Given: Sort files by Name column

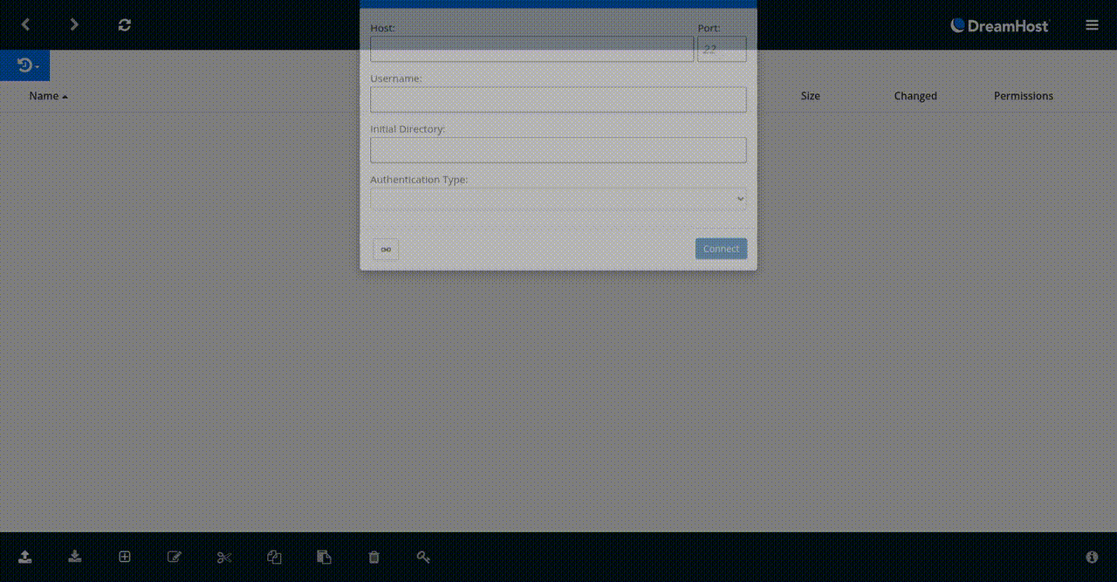Looking at the screenshot, I should point(48,96).
